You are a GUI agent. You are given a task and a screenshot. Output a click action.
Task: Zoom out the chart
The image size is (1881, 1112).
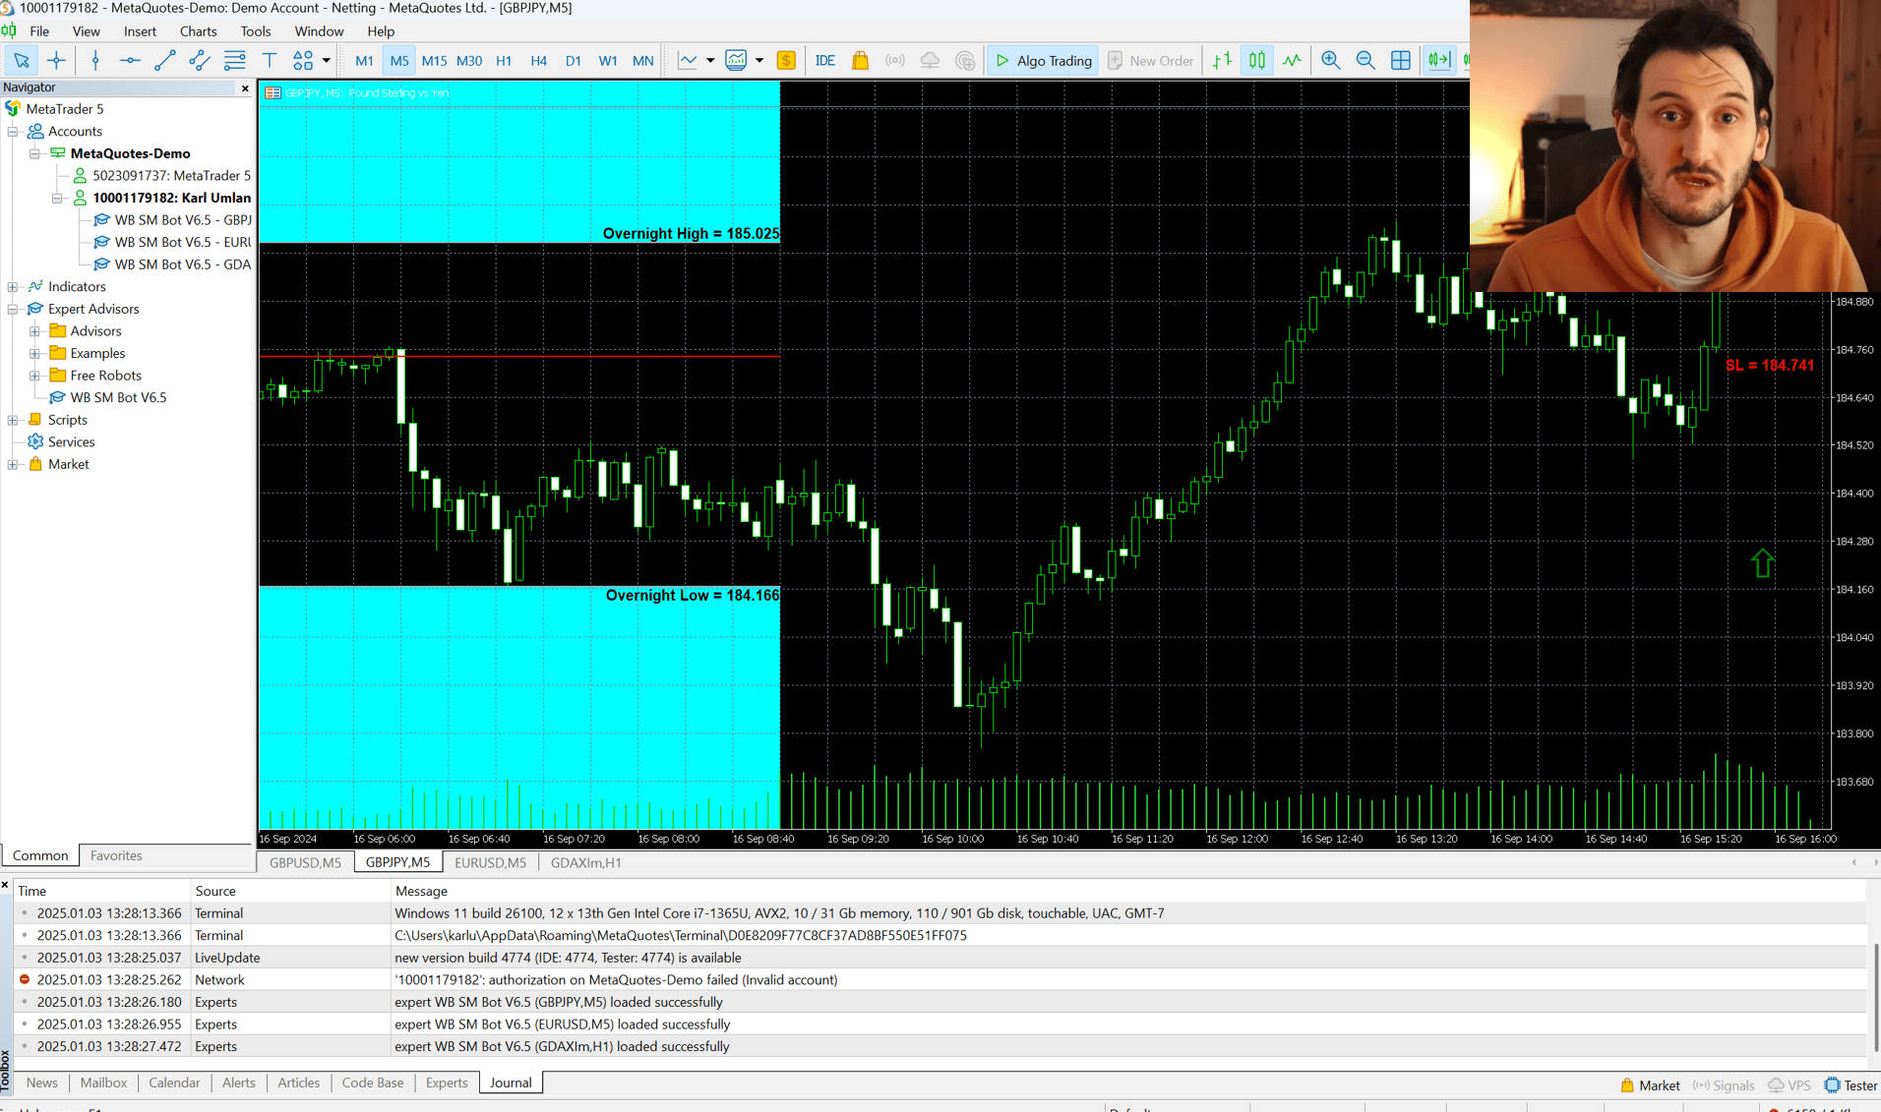click(x=1365, y=61)
